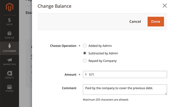
Task: Focus the Amount input field
Action: 125,74
